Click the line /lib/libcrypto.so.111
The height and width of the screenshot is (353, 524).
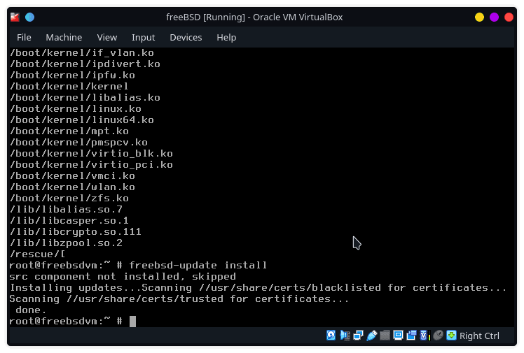click(x=76, y=231)
